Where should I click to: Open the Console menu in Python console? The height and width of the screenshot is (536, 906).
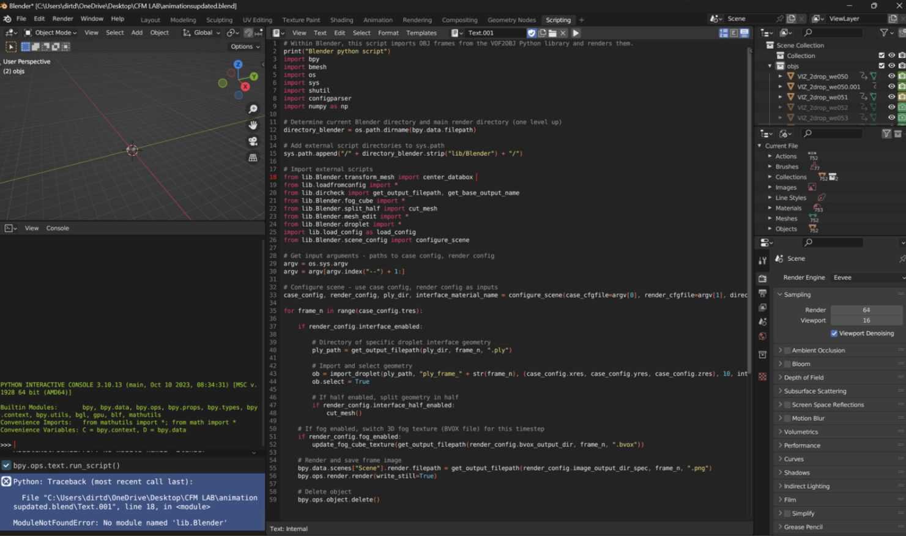pos(58,228)
